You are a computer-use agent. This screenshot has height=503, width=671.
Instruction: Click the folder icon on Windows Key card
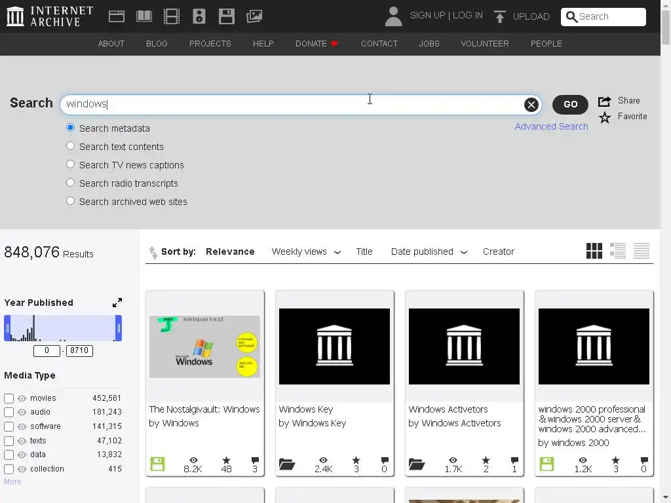(287, 464)
